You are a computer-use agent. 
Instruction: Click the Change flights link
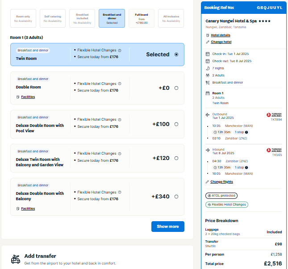pyautogui.click(x=221, y=182)
